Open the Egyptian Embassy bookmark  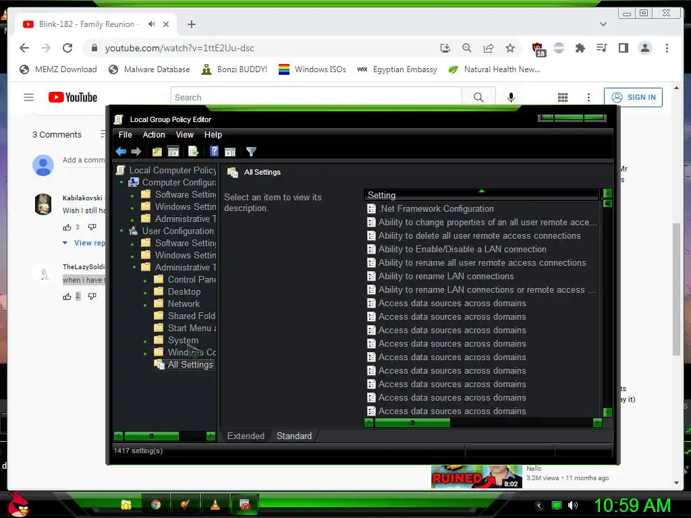pyautogui.click(x=397, y=69)
